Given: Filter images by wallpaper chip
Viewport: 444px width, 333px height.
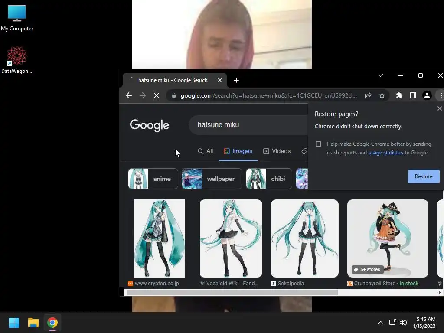Looking at the screenshot, I should [212, 179].
